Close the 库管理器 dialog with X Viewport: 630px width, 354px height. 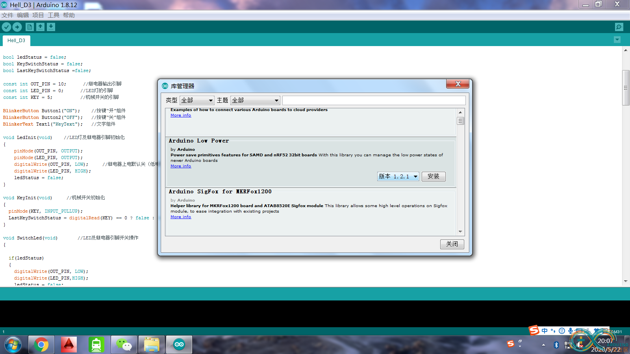458,84
